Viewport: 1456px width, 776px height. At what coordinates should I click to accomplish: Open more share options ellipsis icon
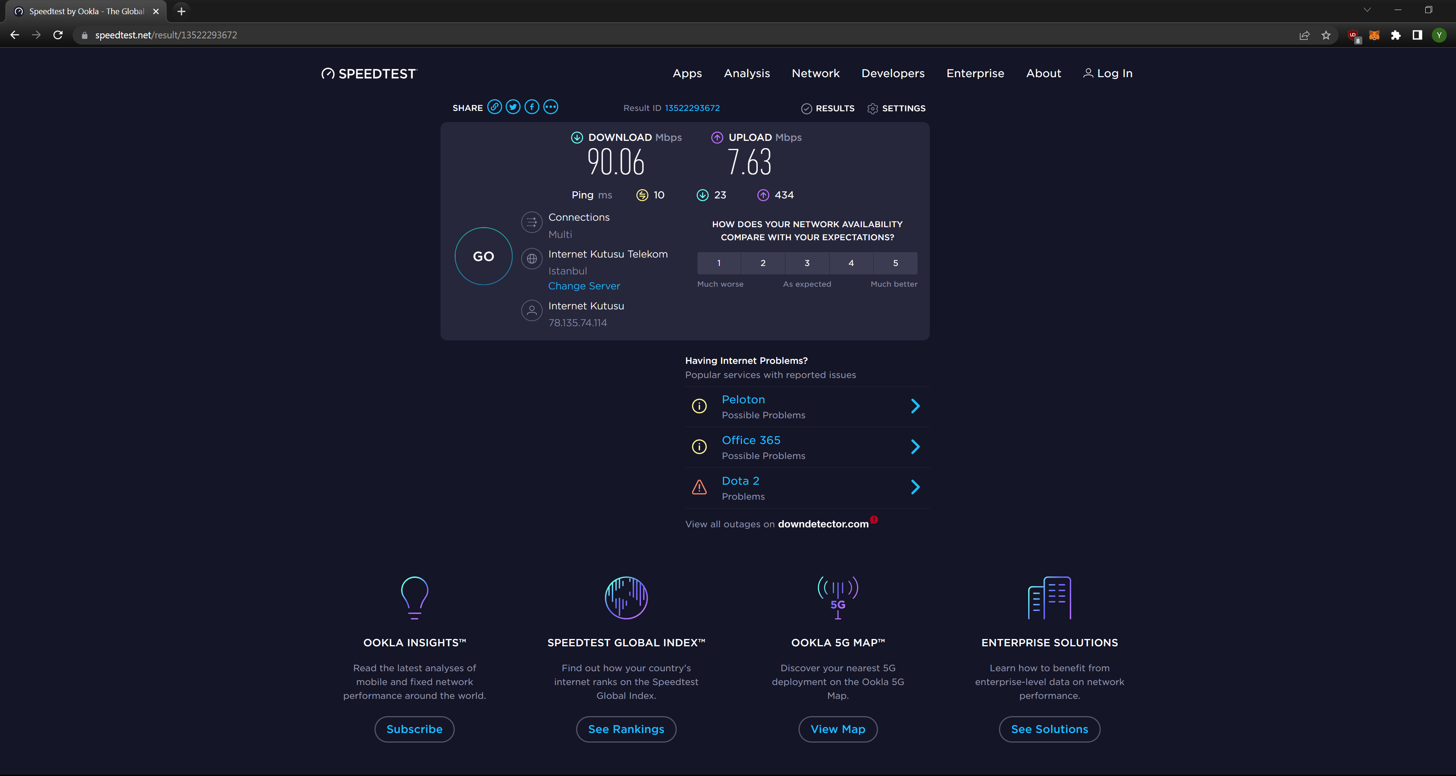(x=550, y=107)
